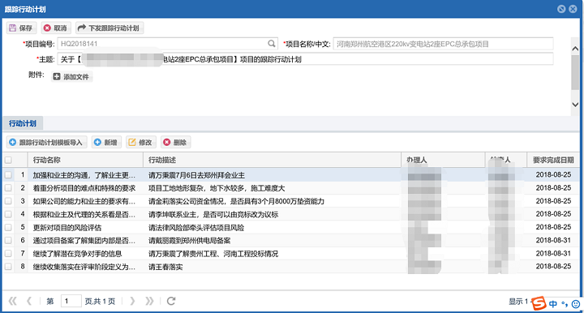Click the 取消 cancel button
Screen dimensions: 584x313
click(x=55, y=28)
